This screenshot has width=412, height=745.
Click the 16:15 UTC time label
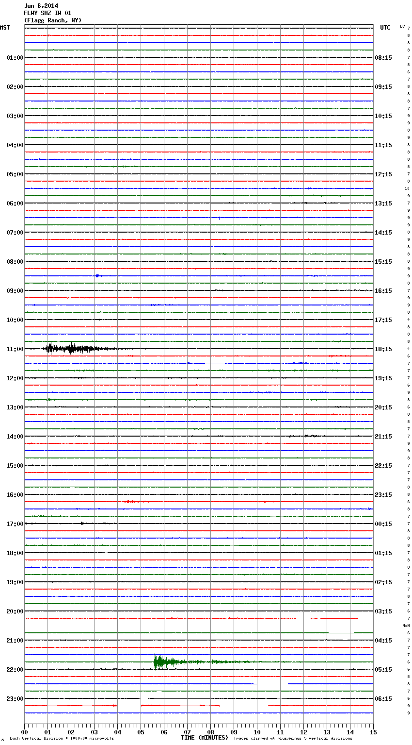[x=383, y=291]
